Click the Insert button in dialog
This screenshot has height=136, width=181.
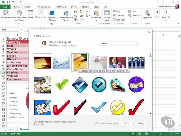(x=127, y=123)
